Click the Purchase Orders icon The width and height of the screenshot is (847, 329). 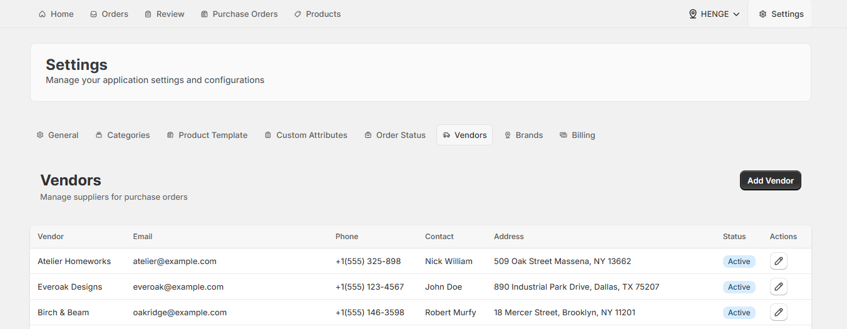coord(204,14)
